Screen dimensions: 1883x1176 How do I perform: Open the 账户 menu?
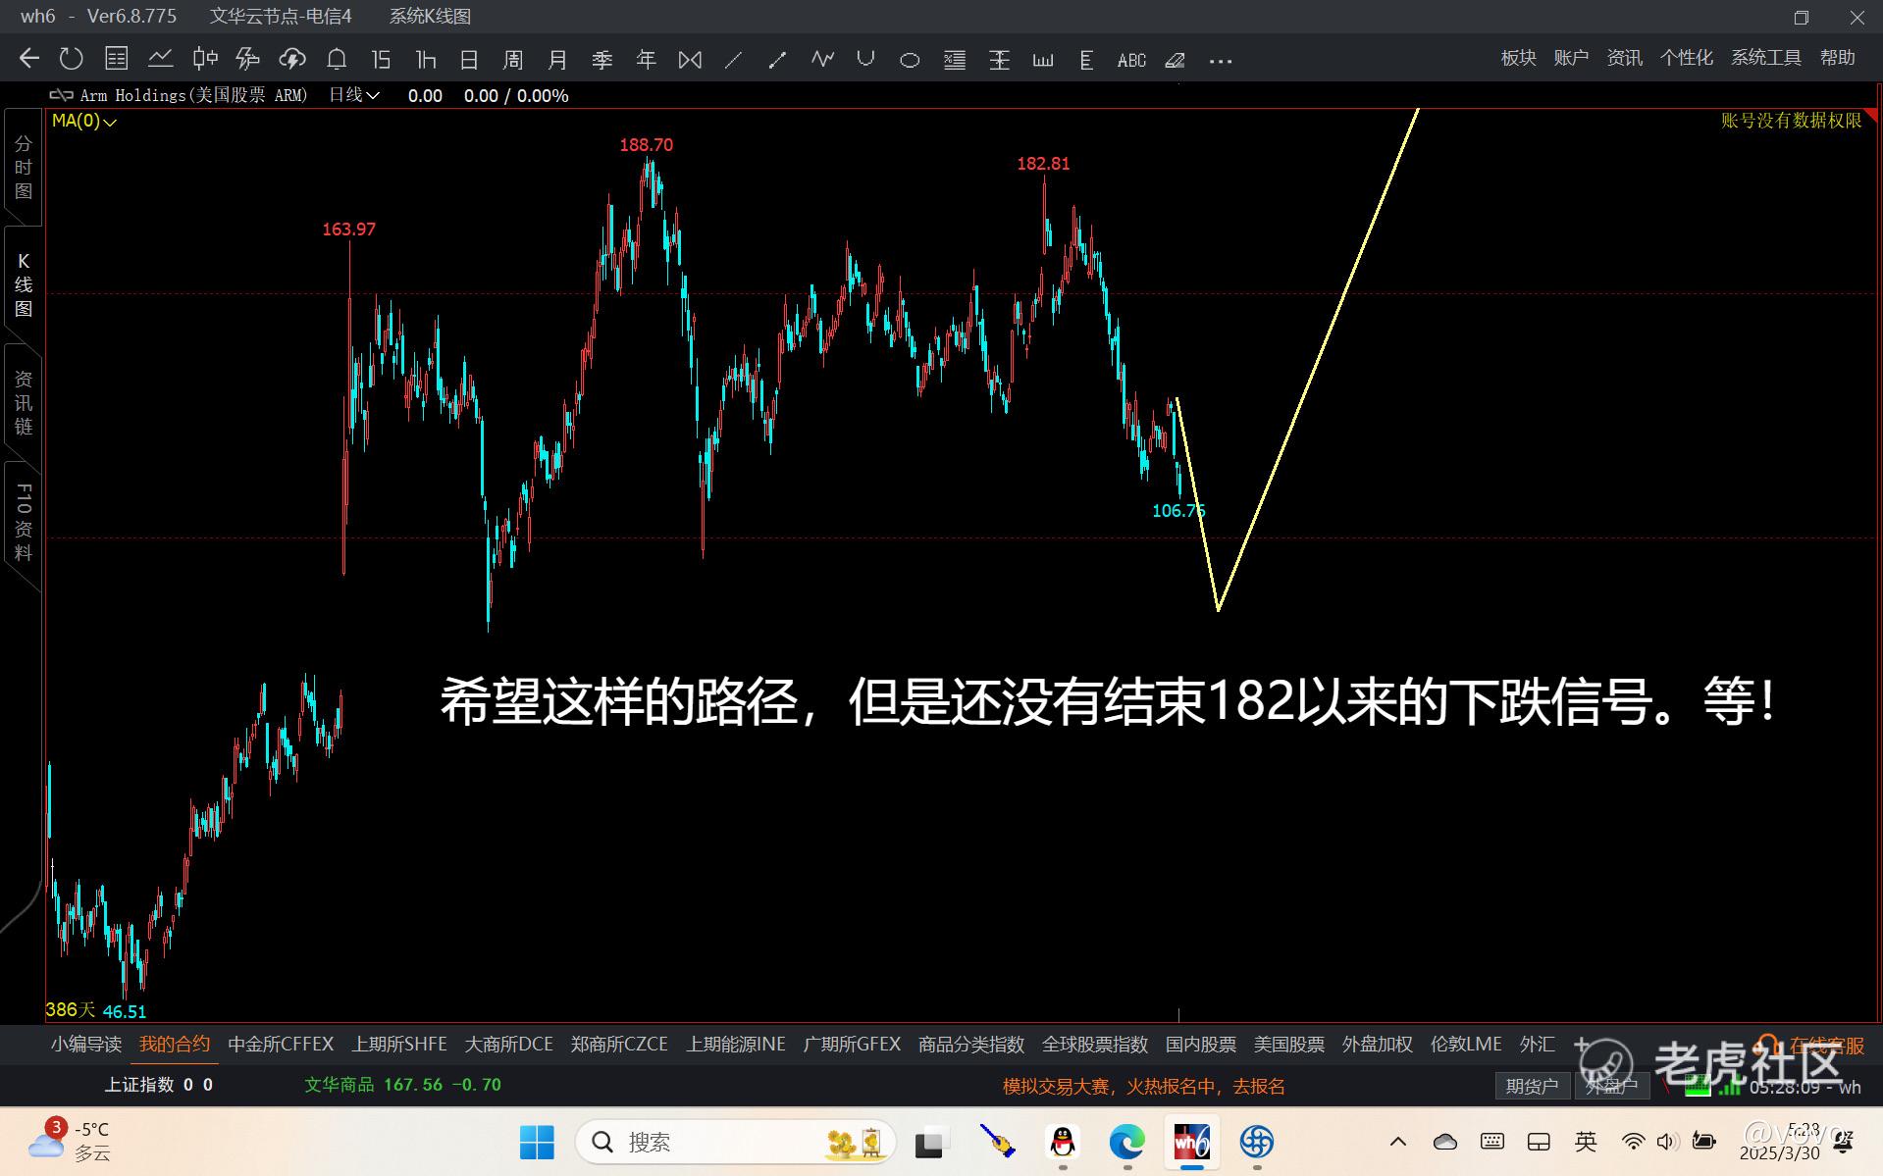[1571, 58]
